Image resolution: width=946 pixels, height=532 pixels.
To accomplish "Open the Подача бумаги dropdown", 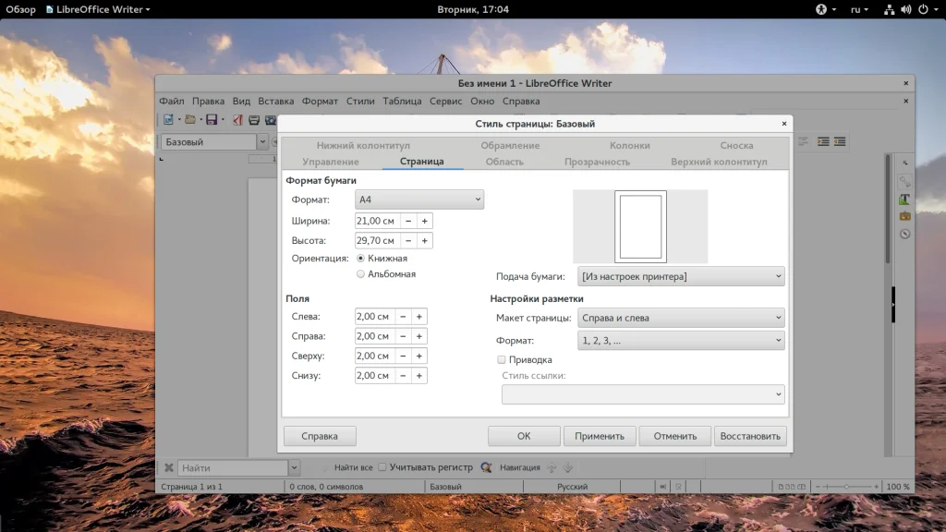I will point(681,276).
